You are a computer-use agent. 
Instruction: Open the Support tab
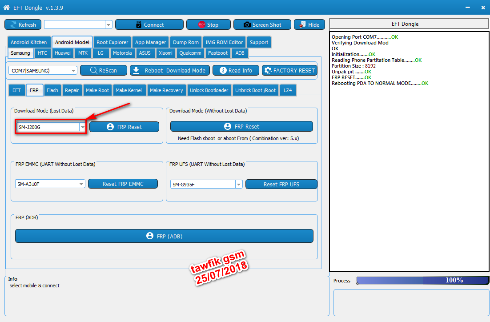coord(259,42)
